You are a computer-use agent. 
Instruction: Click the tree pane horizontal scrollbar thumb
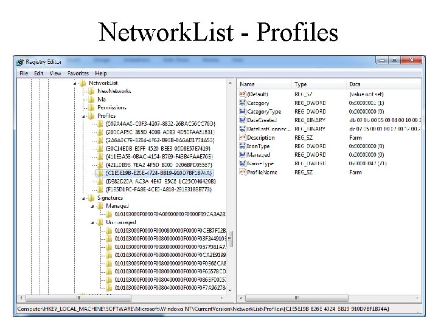click(78, 298)
